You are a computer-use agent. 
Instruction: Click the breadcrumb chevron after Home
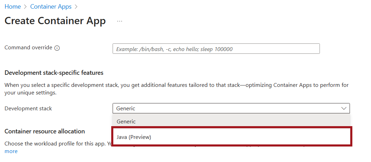pyautogui.click(x=26, y=7)
